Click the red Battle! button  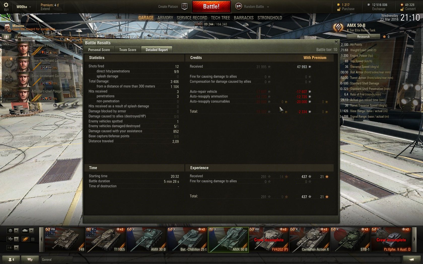click(x=211, y=7)
